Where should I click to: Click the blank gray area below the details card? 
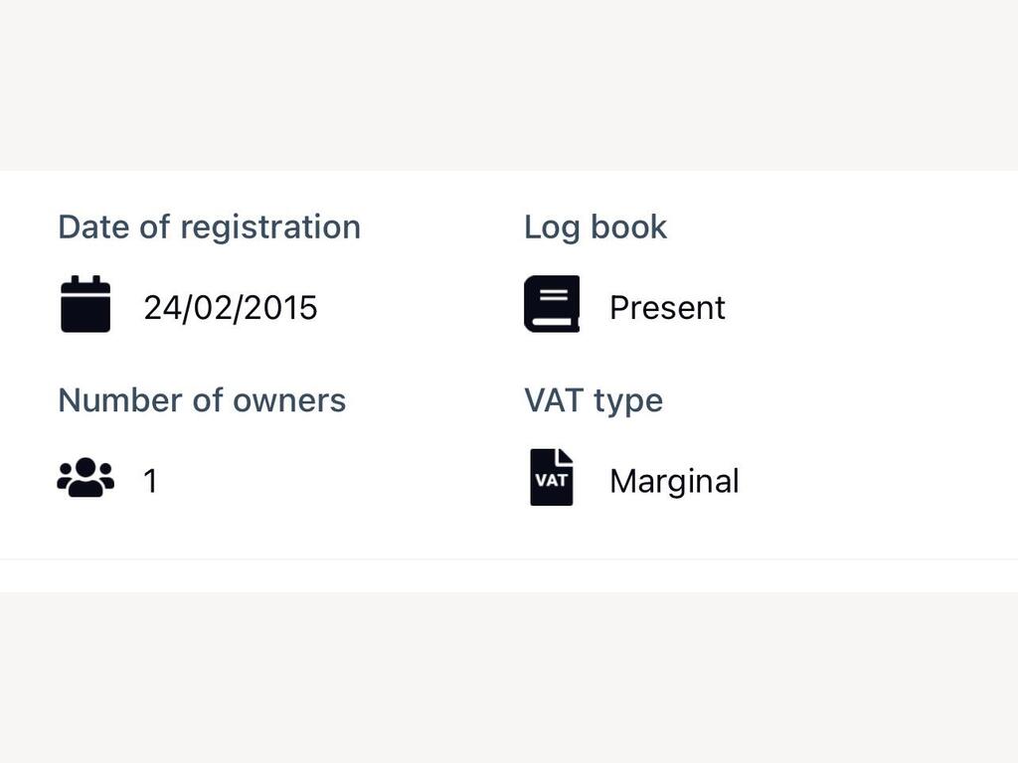509,678
